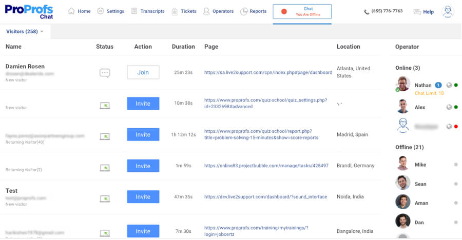Click the Status column header
This screenshot has height=240, width=462.
[x=105, y=47]
